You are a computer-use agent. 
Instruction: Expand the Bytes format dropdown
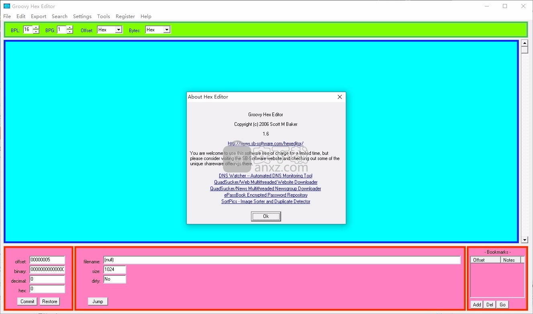pos(167,30)
